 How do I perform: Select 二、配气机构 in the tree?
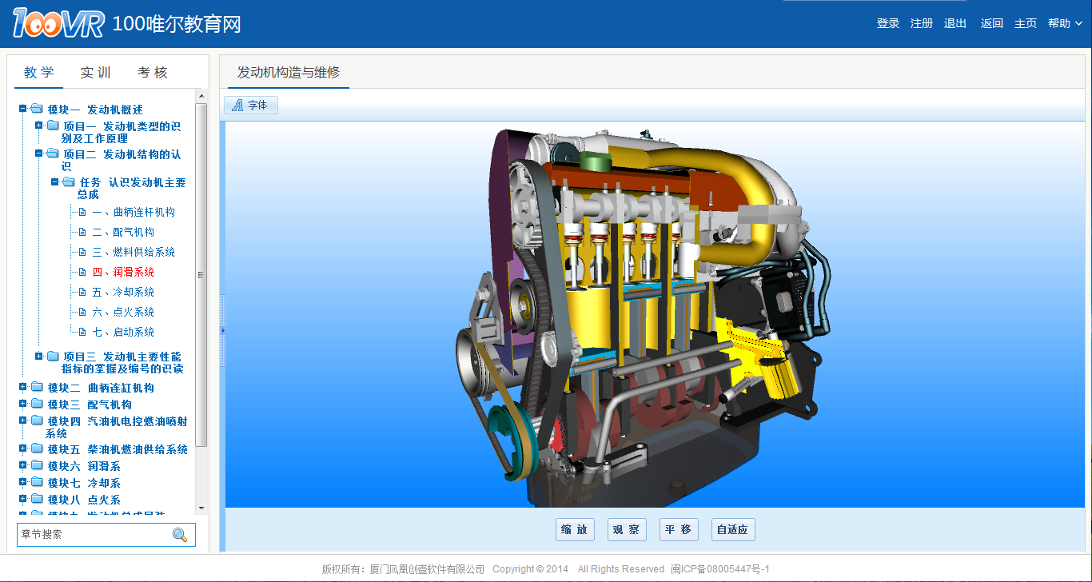tap(122, 233)
